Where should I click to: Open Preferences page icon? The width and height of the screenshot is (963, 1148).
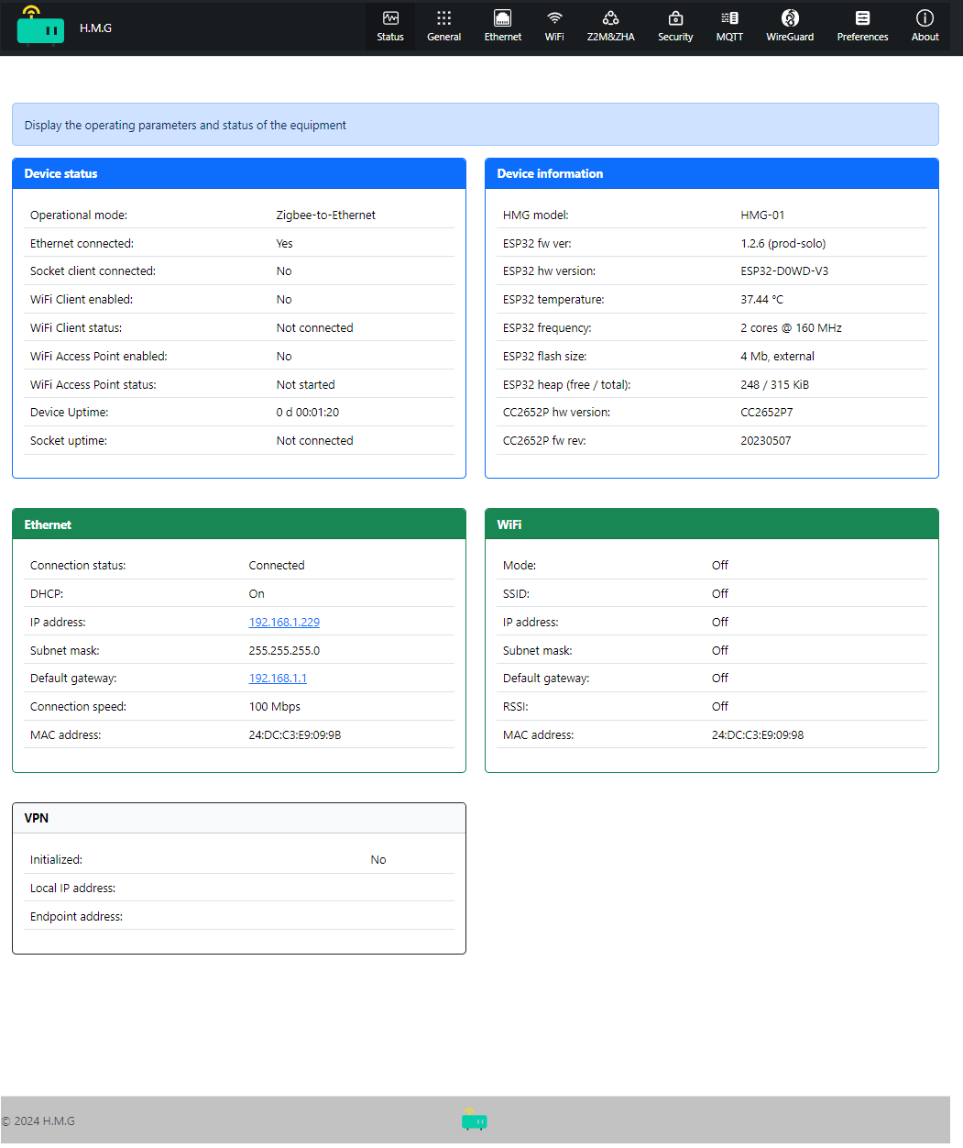pos(862,18)
